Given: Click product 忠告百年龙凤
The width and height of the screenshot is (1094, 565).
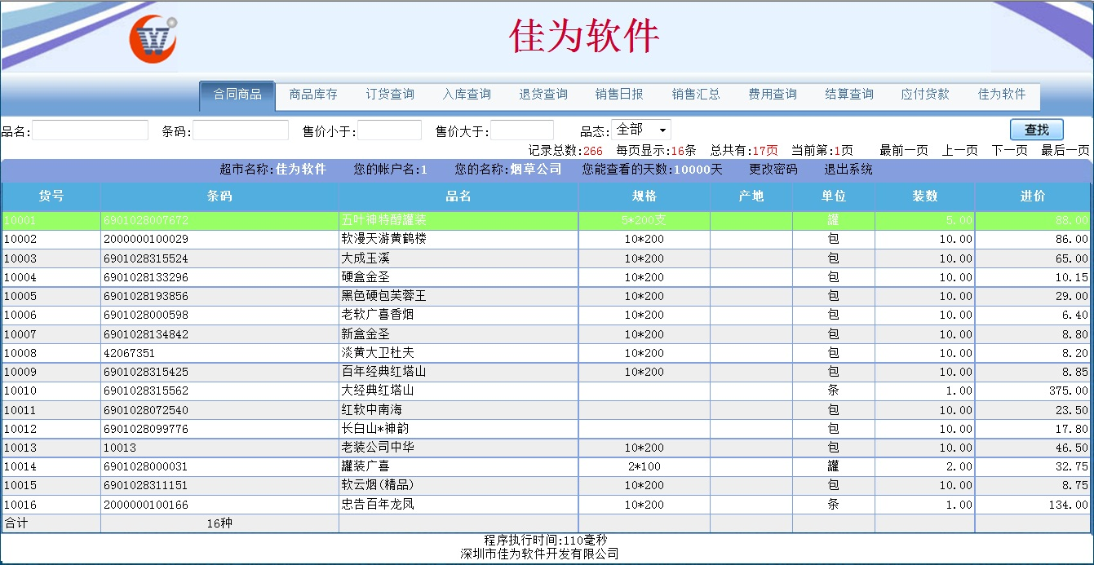Looking at the screenshot, I should (x=378, y=505).
